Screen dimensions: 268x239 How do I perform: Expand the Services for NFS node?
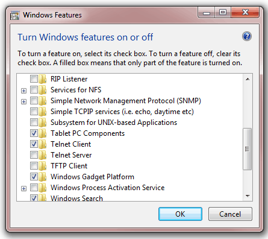click(23, 91)
